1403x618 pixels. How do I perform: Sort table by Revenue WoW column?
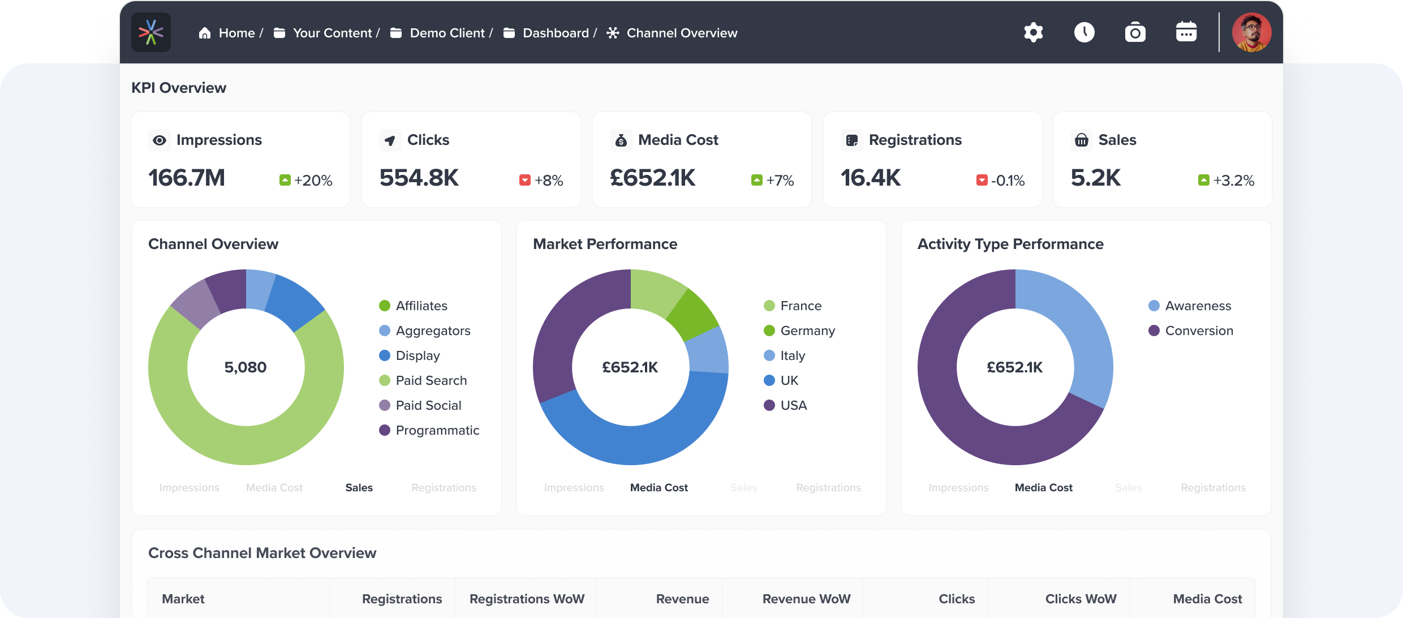tap(806, 599)
